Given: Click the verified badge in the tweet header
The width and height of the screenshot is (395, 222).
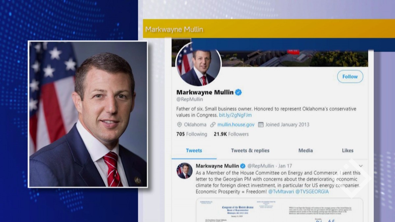Looking at the screenshot, I should tap(243, 166).
